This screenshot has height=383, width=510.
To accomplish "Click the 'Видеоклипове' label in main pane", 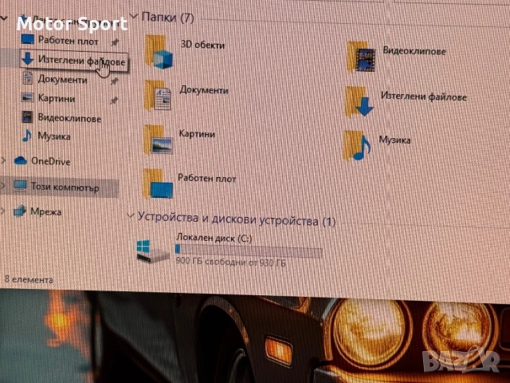I will click(414, 51).
